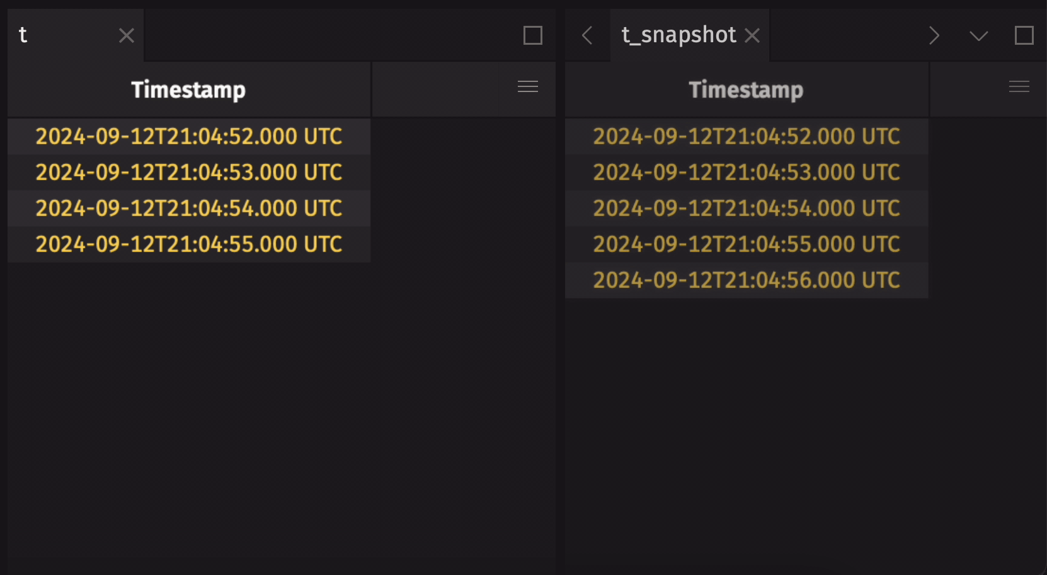The height and width of the screenshot is (575, 1047).
Task: Select 21:04:53 cell in t table
Action: tap(188, 172)
